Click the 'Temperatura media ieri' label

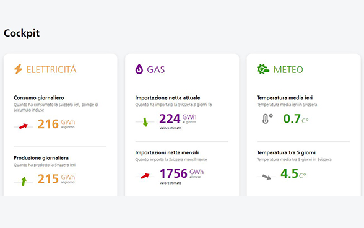(285, 98)
